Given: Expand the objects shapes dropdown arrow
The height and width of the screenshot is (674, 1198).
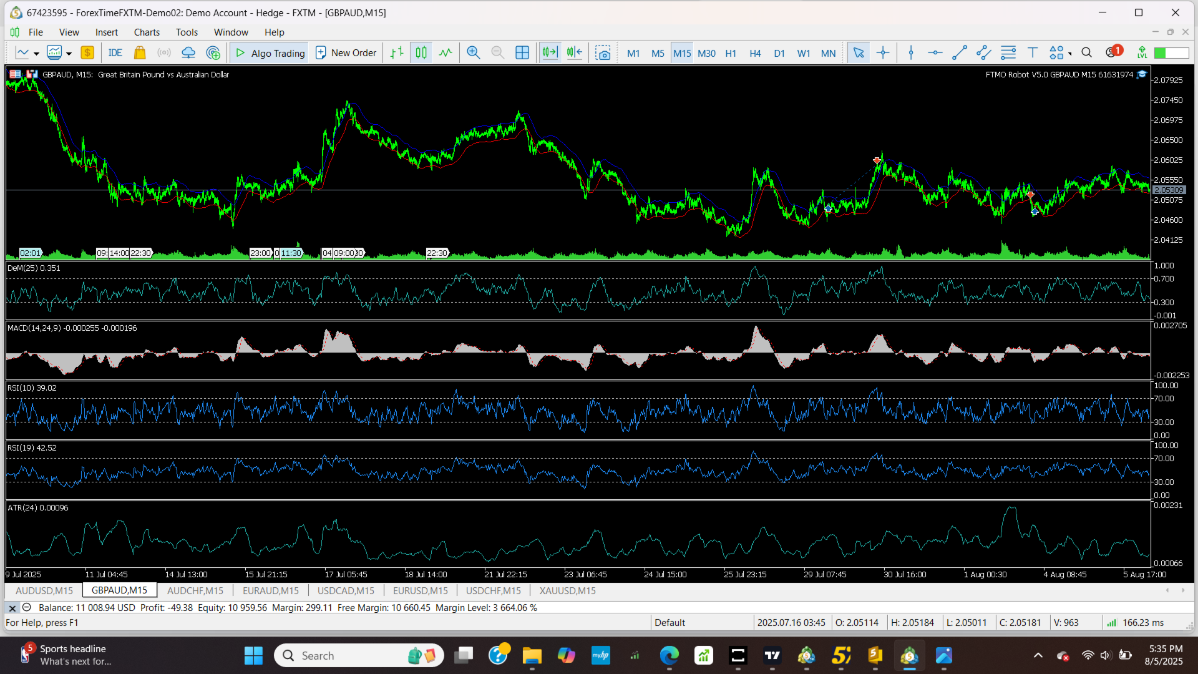Looking at the screenshot, I should 1070,54.
